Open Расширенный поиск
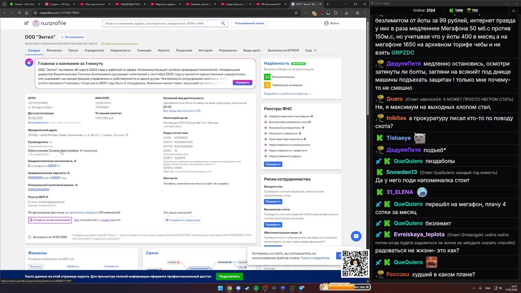Image resolution: width=521 pixels, height=293 pixels. 250,23
